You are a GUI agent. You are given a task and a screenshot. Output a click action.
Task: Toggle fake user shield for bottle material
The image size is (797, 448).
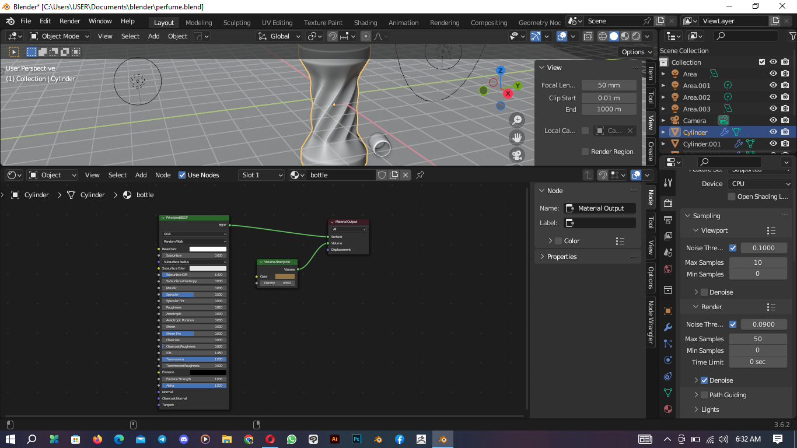[x=382, y=175]
